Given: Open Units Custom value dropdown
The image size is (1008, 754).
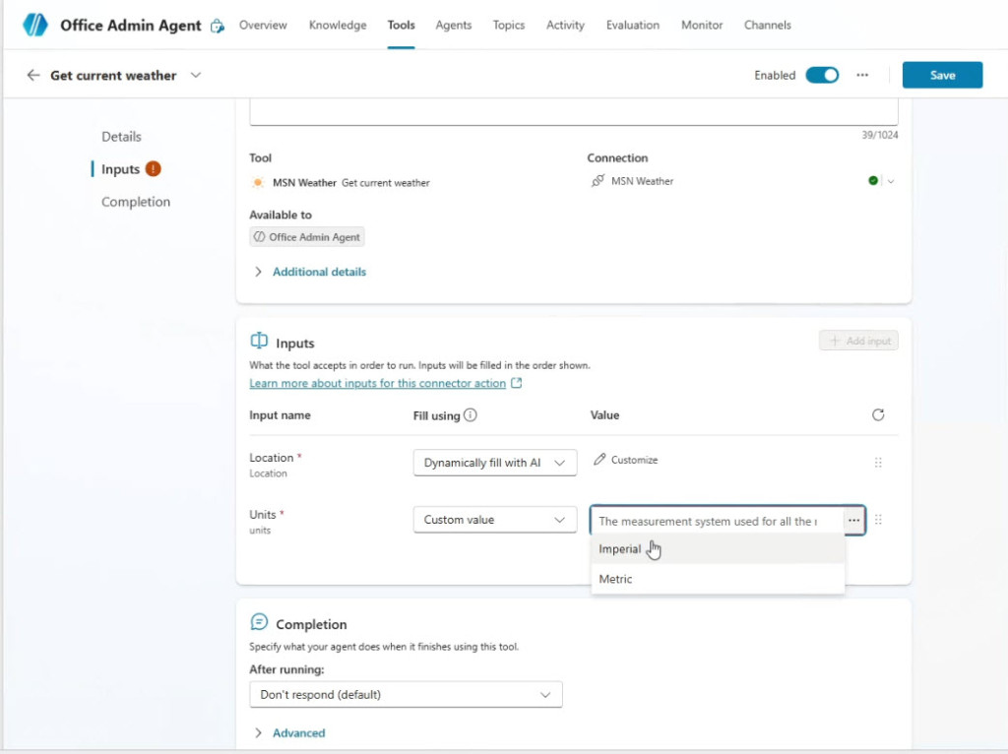Looking at the screenshot, I should point(494,520).
